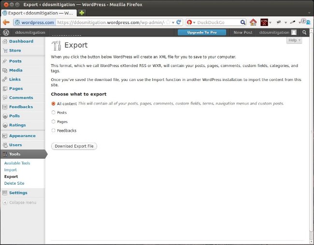Open the Appearance menu in sidebar

coord(22,136)
